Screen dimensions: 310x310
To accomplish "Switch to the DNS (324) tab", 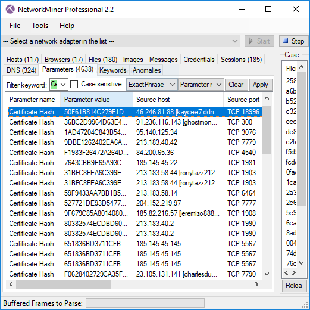I will coord(21,70).
